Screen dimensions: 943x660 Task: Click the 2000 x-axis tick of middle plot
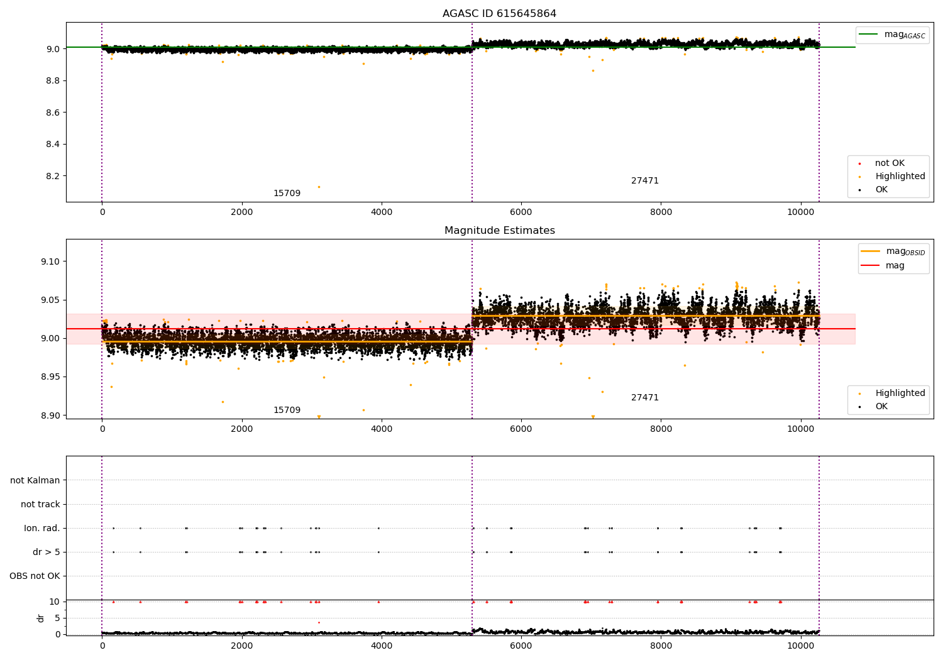pos(242,429)
